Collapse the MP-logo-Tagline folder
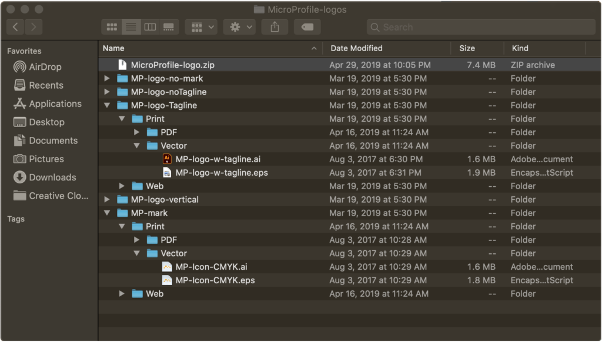Image resolution: width=602 pixels, height=342 pixels. point(106,106)
